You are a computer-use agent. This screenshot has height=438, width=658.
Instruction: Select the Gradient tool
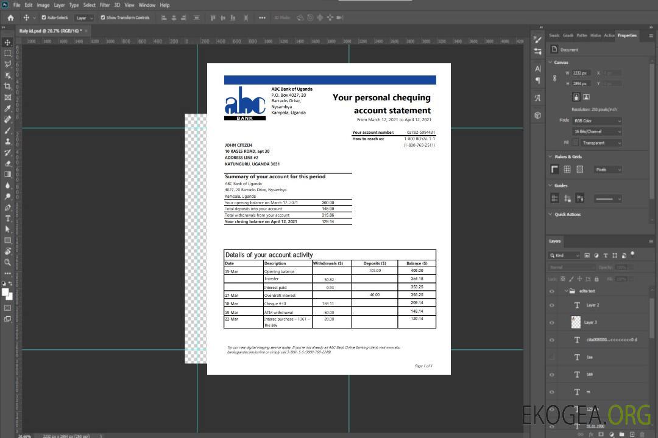(7, 175)
